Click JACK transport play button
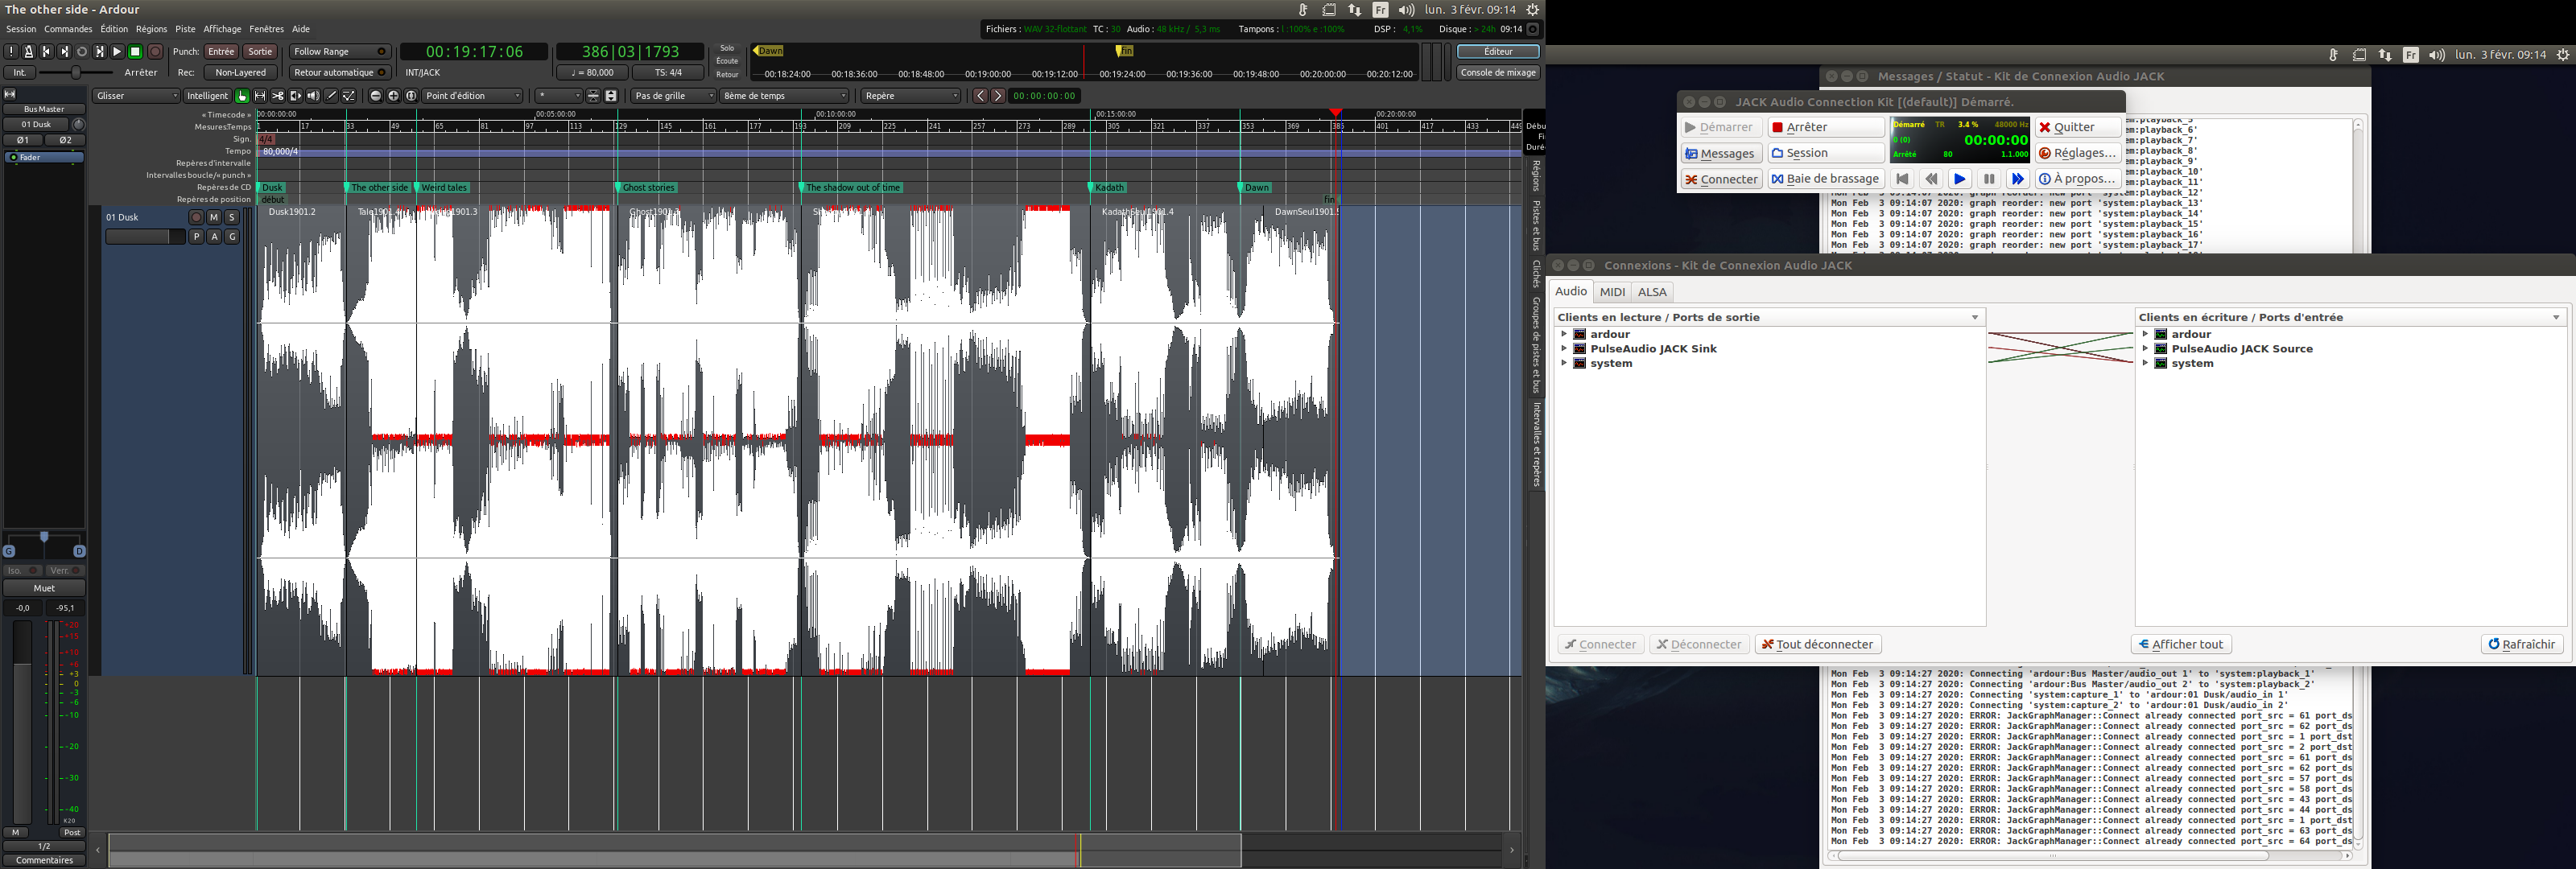 (x=1959, y=179)
